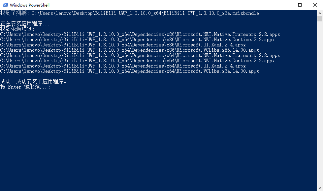
Task: Click the "找到依赖项包:" line
Action: (17, 29)
